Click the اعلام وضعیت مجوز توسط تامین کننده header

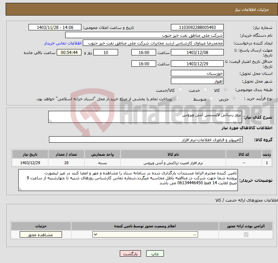click(x=145, y=226)
